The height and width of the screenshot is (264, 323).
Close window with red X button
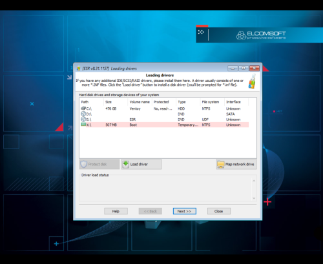255,68
